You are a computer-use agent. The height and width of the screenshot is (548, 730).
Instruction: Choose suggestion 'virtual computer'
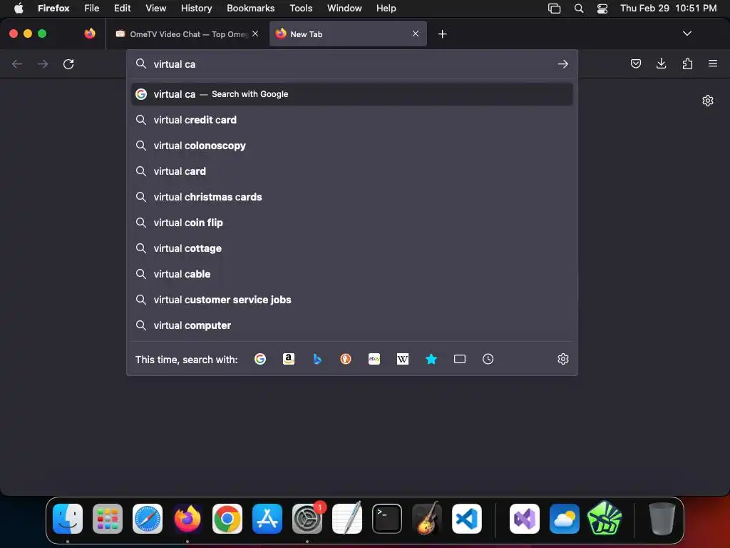point(352,325)
